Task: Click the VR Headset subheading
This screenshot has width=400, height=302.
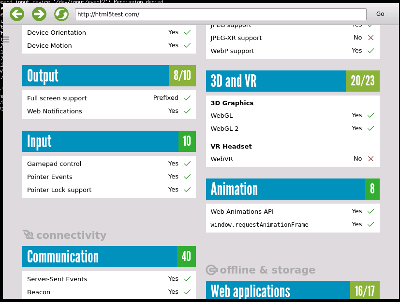Action: coord(231,147)
